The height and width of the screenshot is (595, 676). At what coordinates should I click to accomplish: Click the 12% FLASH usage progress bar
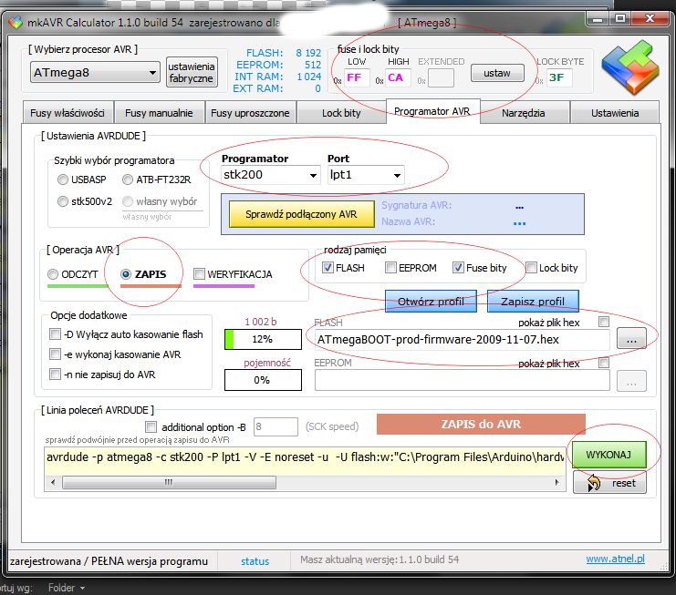tap(263, 339)
